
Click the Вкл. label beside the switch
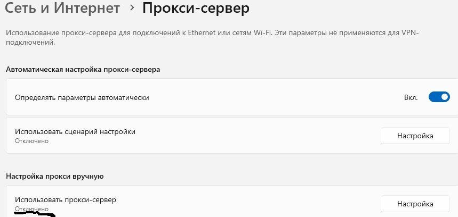click(x=411, y=97)
